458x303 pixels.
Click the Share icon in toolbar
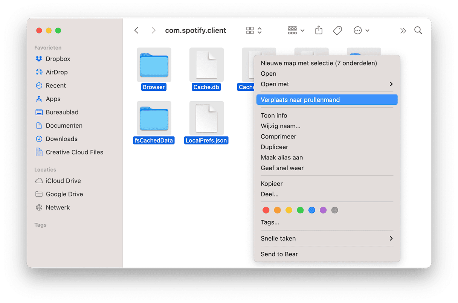coord(319,30)
